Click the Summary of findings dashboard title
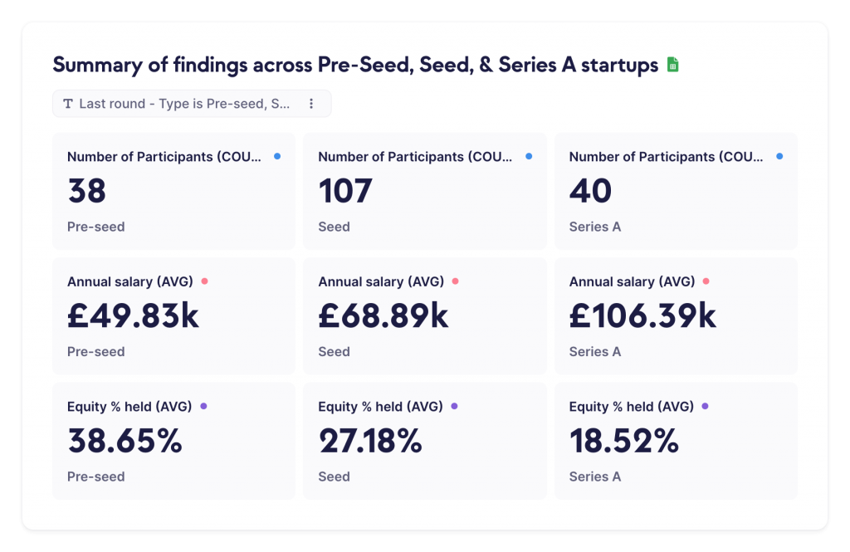The width and height of the screenshot is (850, 552). [x=355, y=65]
